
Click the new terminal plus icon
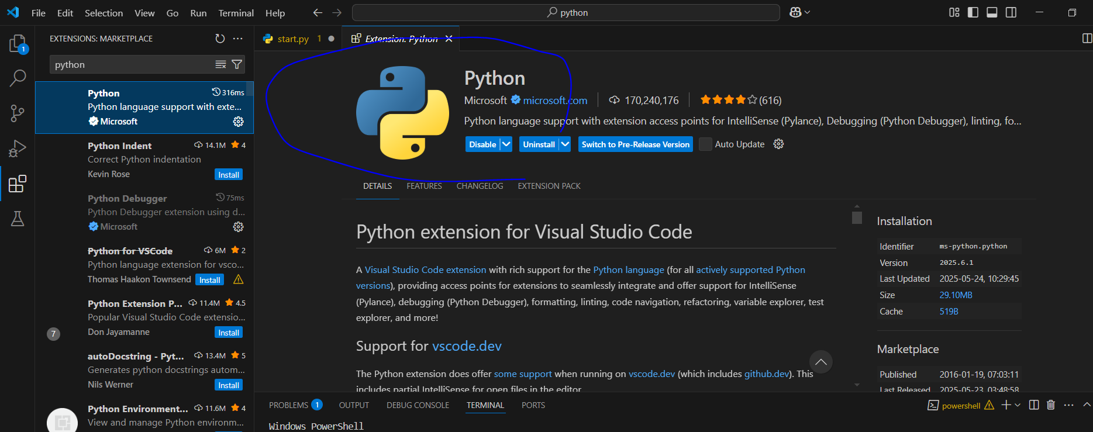coord(1006,405)
